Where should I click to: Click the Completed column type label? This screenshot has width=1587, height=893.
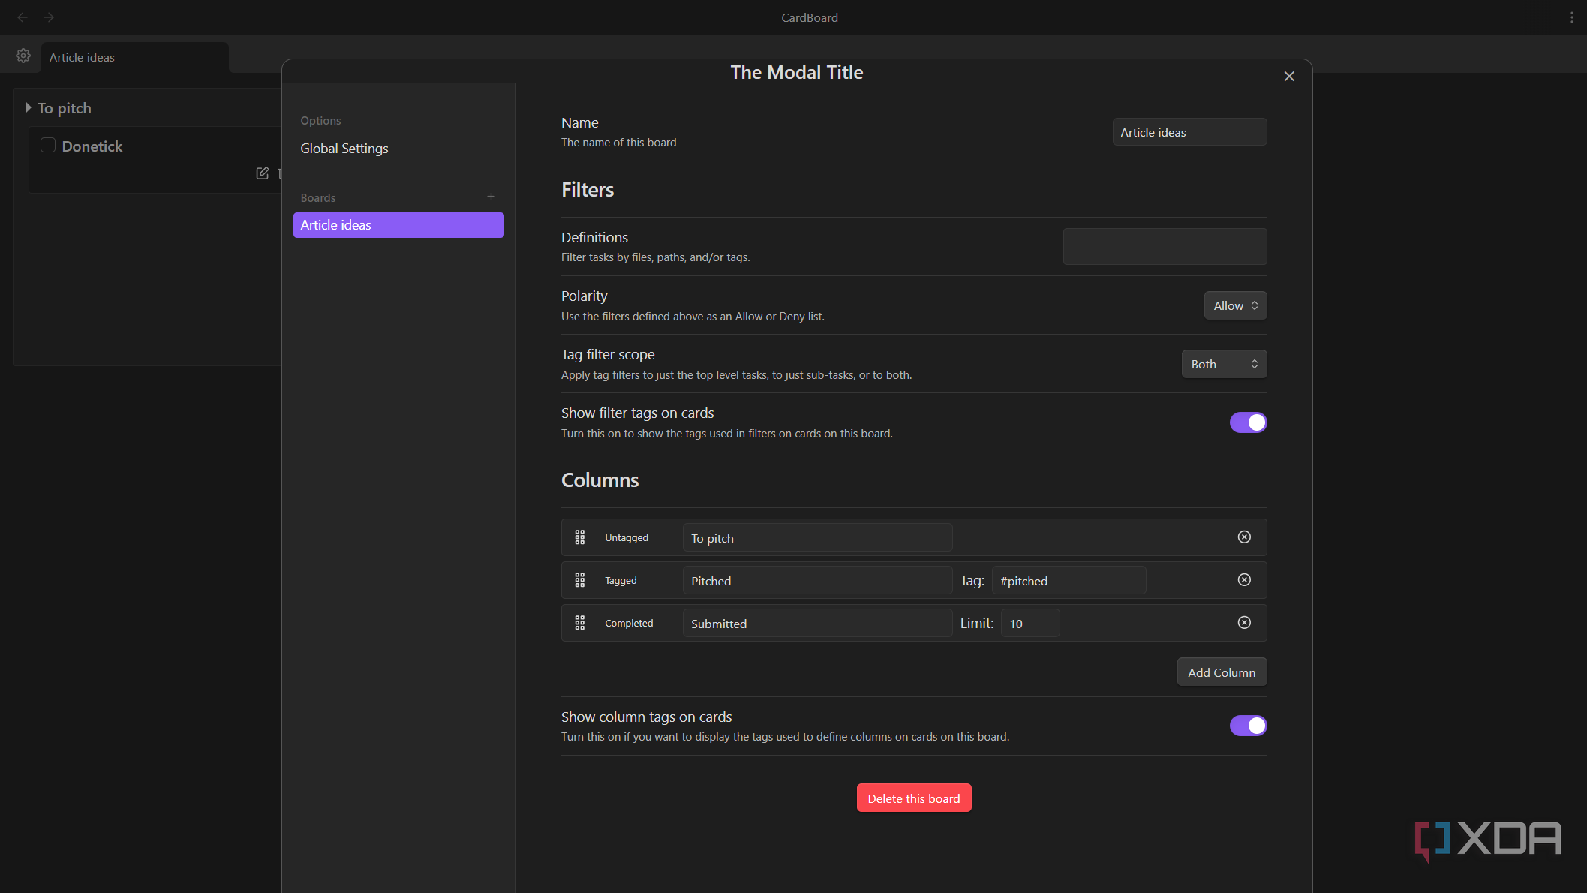629,624
